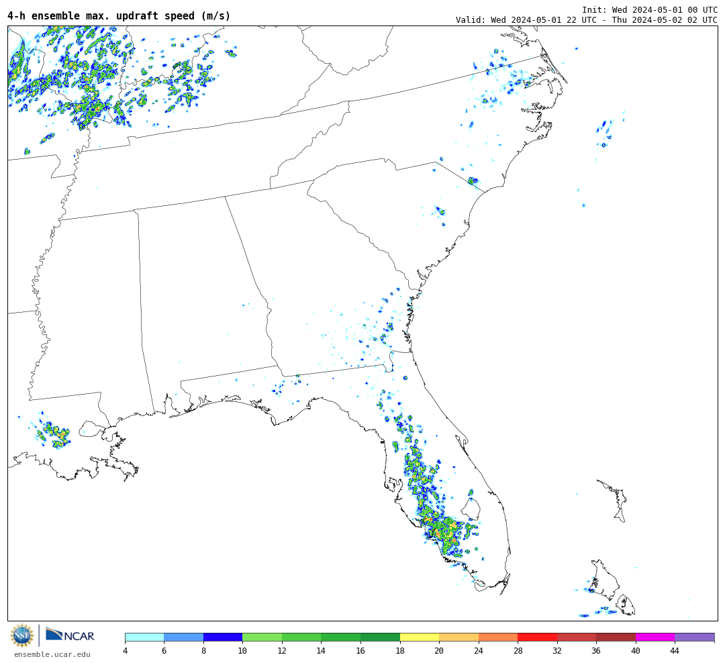Click the colorbar label 28
Image resolution: width=725 pixels, height=663 pixels.
pos(518,651)
